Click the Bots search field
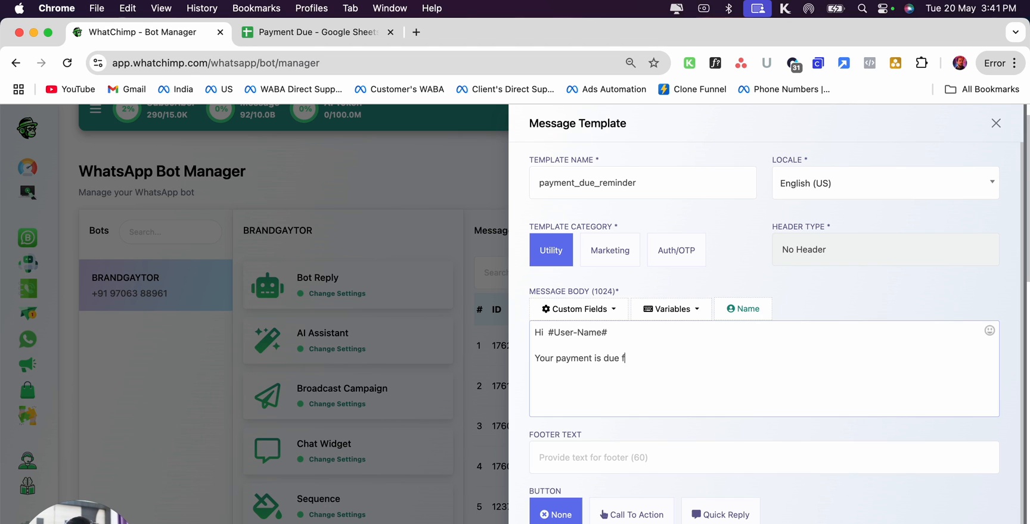Image resolution: width=1030 pixels, height=524 pixels. [170, 232]
